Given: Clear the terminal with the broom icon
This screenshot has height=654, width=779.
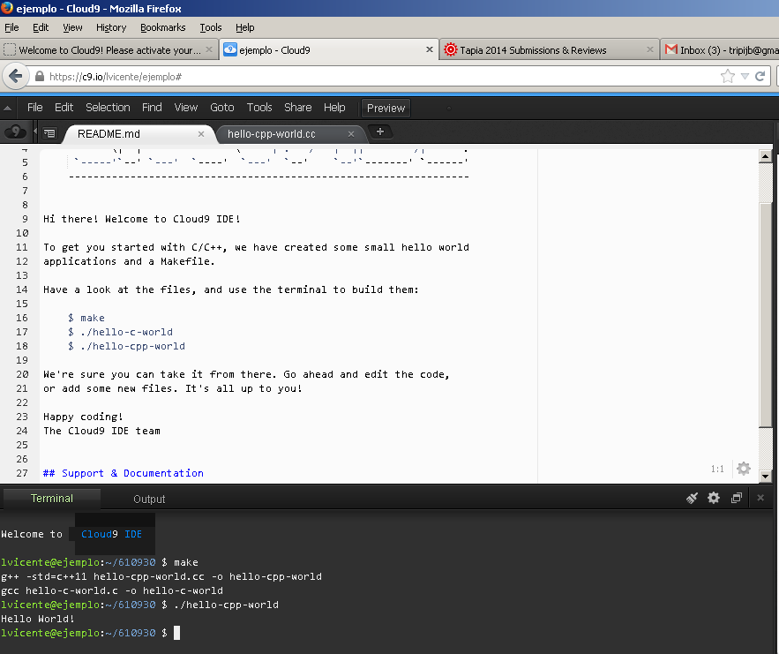Looking at the screenshot, I should (x=693, y=499).
